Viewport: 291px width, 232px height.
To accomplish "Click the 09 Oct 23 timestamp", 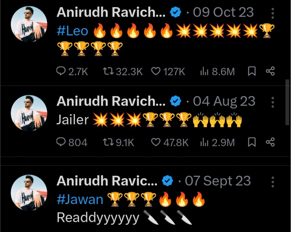I will 223,12.
